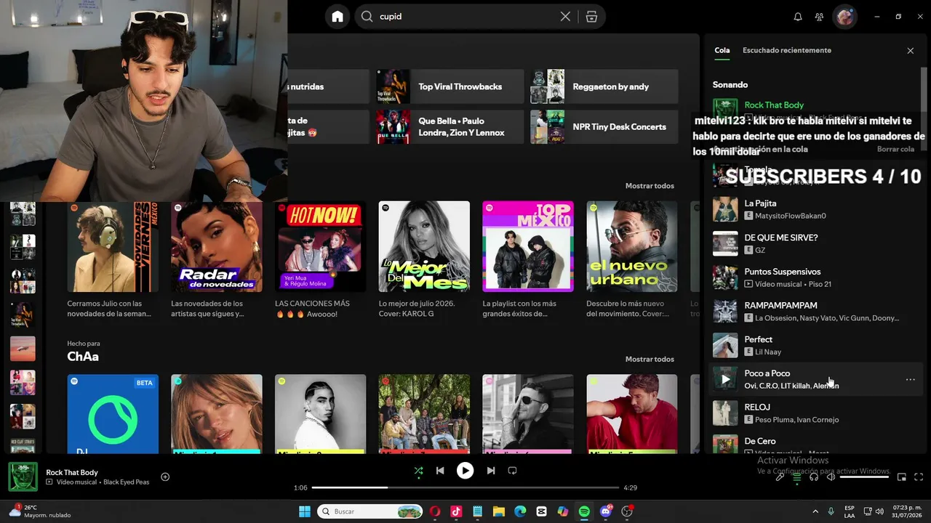Seek on the song progress bar
The height and width of the screenshot is (523, 931).
[x=465, y=487]
